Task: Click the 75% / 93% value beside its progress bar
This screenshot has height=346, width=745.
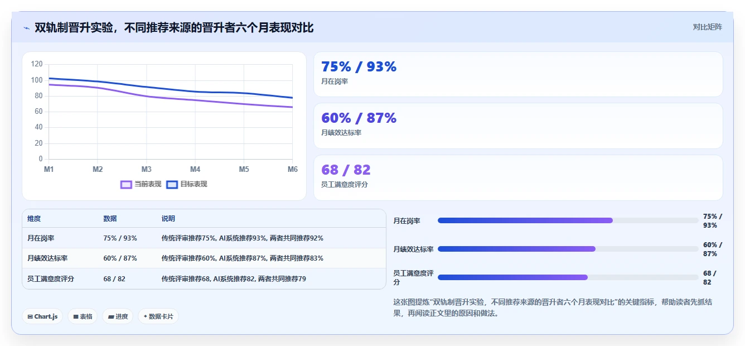Action: [713, 221]
